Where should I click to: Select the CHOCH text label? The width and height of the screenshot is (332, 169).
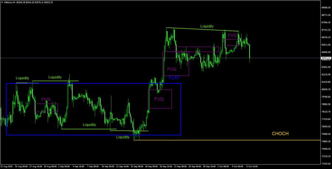[280, 134]
